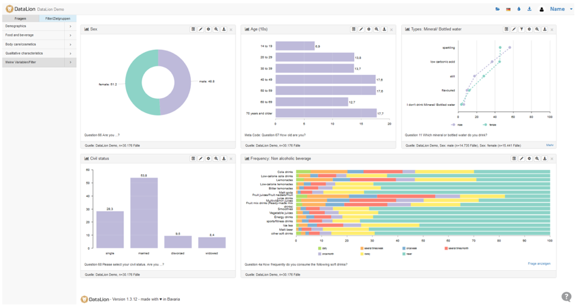This screenshot has width=576, height=305.
Task: Click the 40 to 49 age bar
Action: [325, 79]
